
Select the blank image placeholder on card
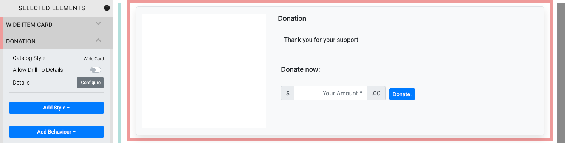coord(204,71)
